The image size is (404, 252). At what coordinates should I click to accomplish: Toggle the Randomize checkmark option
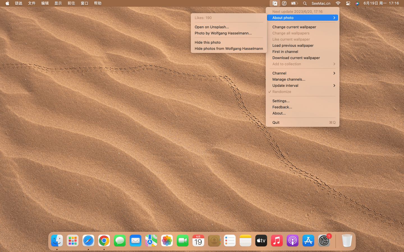[282, 92]
